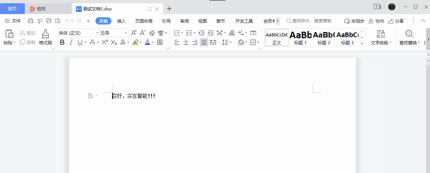The width and height of the screenshot is (430, 173).
Task: Expand the line spacing dropdown arrow
Action: [x=231, y=42]
